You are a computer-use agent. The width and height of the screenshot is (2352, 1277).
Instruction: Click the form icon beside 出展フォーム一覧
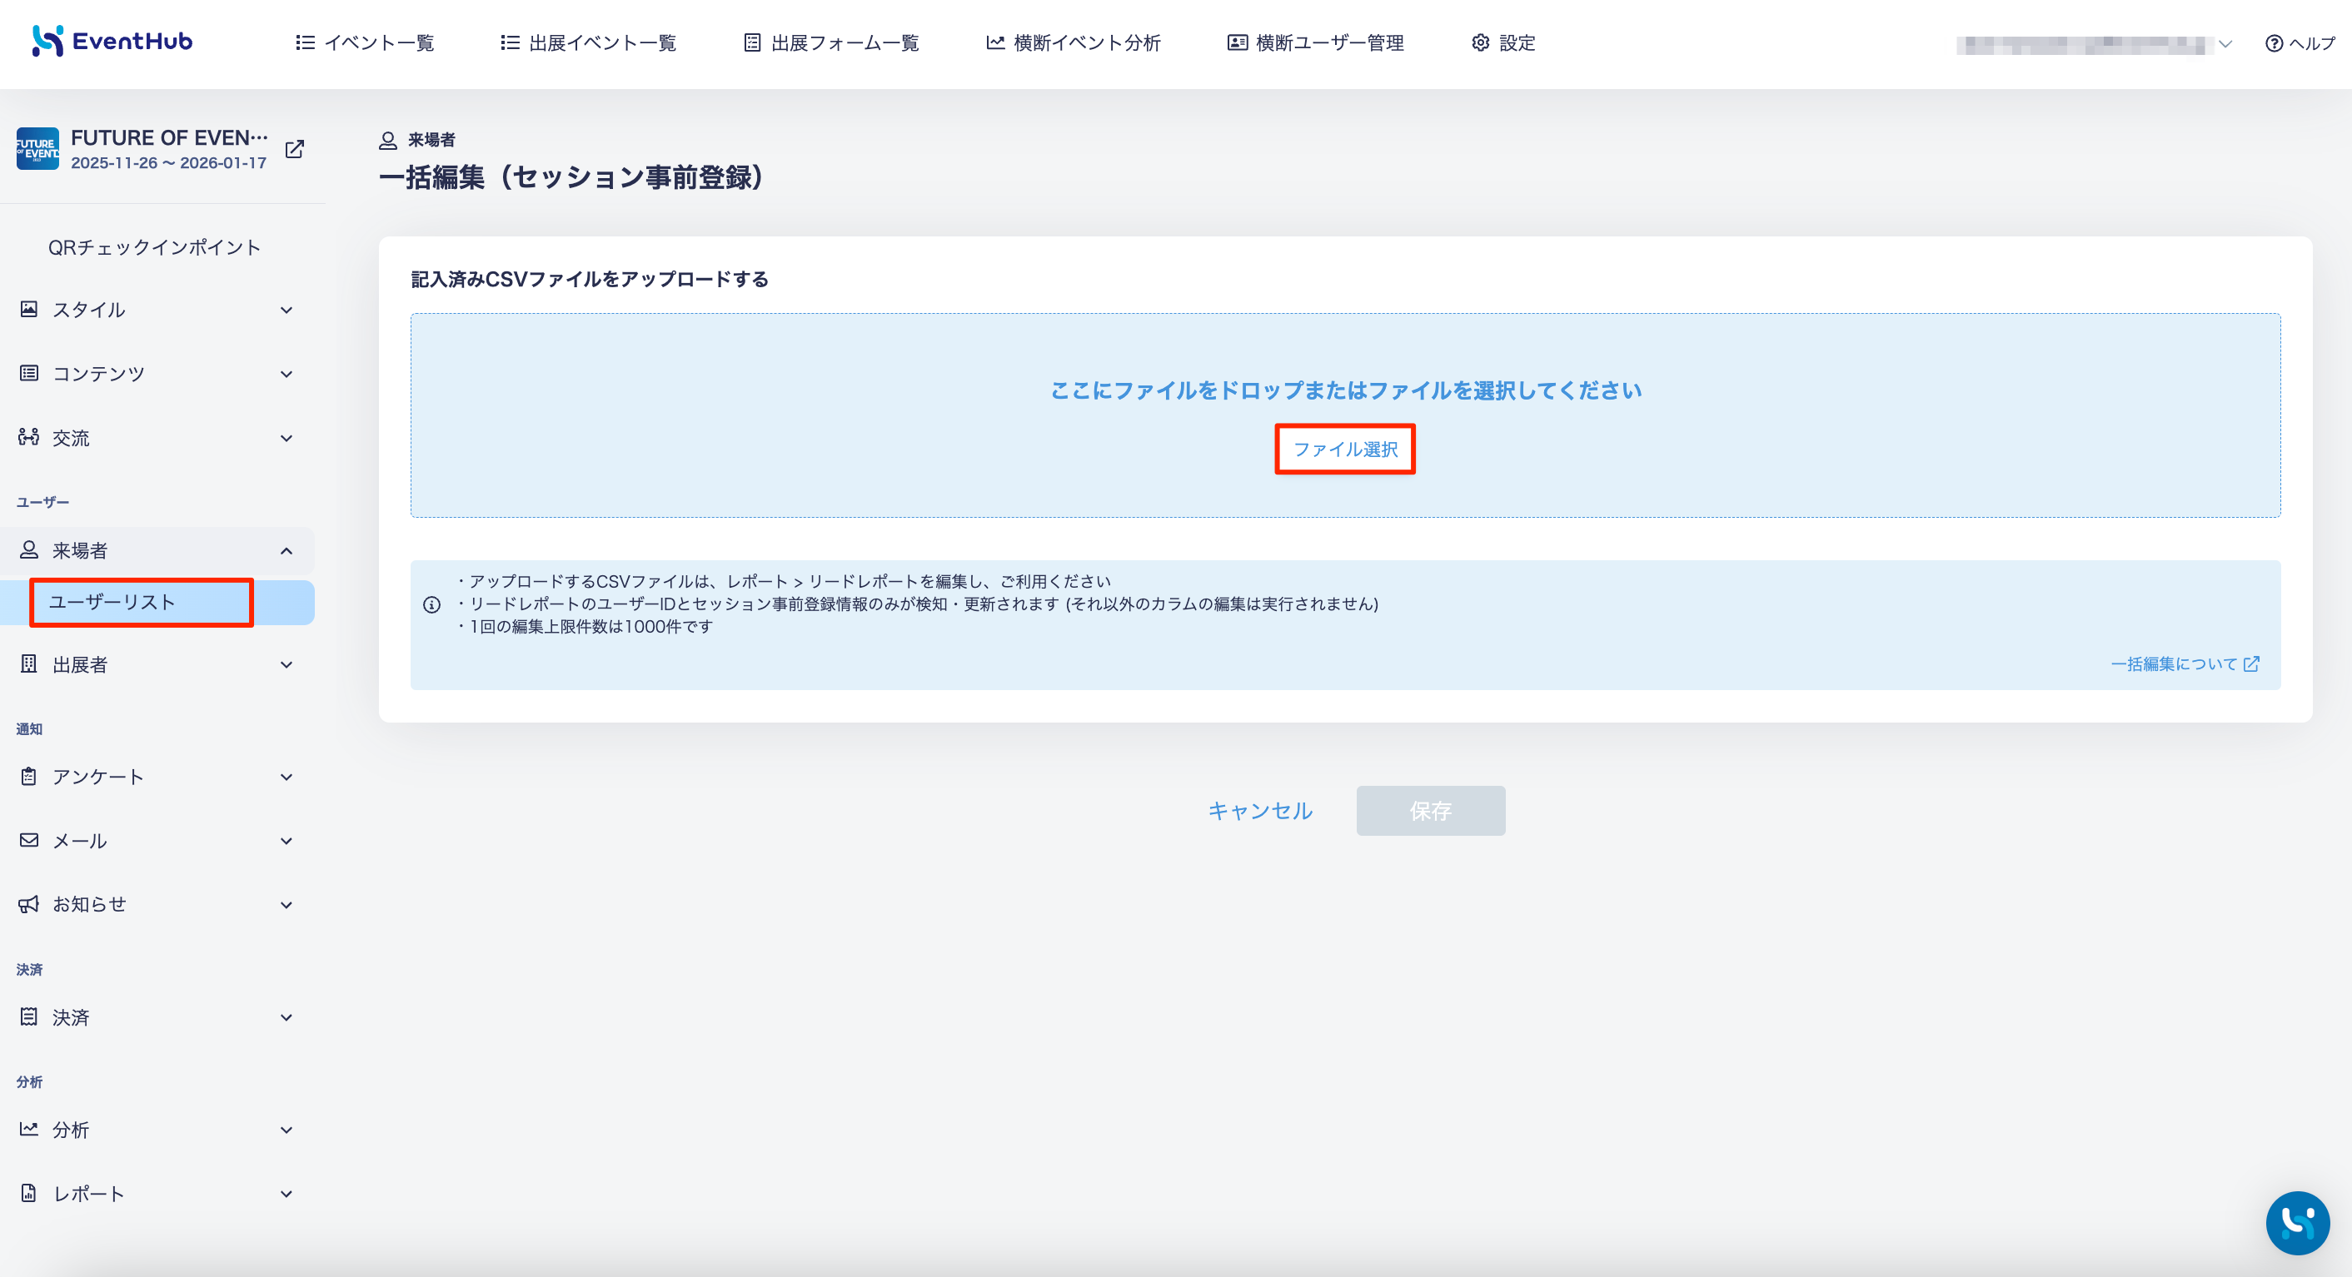click(x=752, y=43)
